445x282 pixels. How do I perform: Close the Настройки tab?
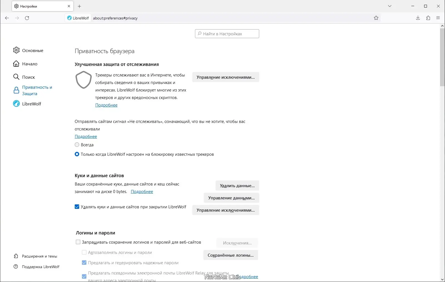(69, 6)
